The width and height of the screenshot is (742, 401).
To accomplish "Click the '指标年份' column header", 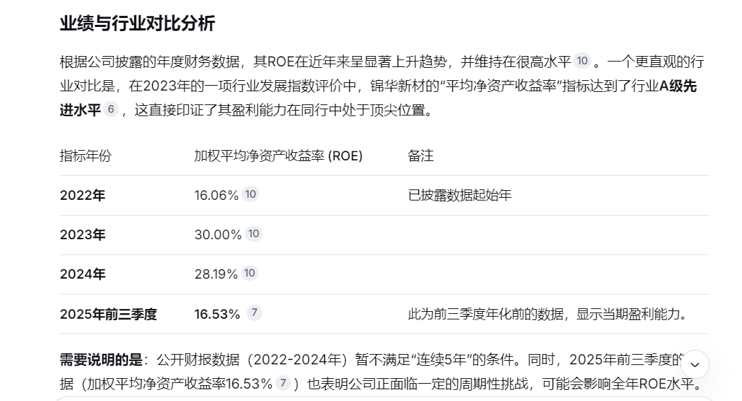I will 85,156.
